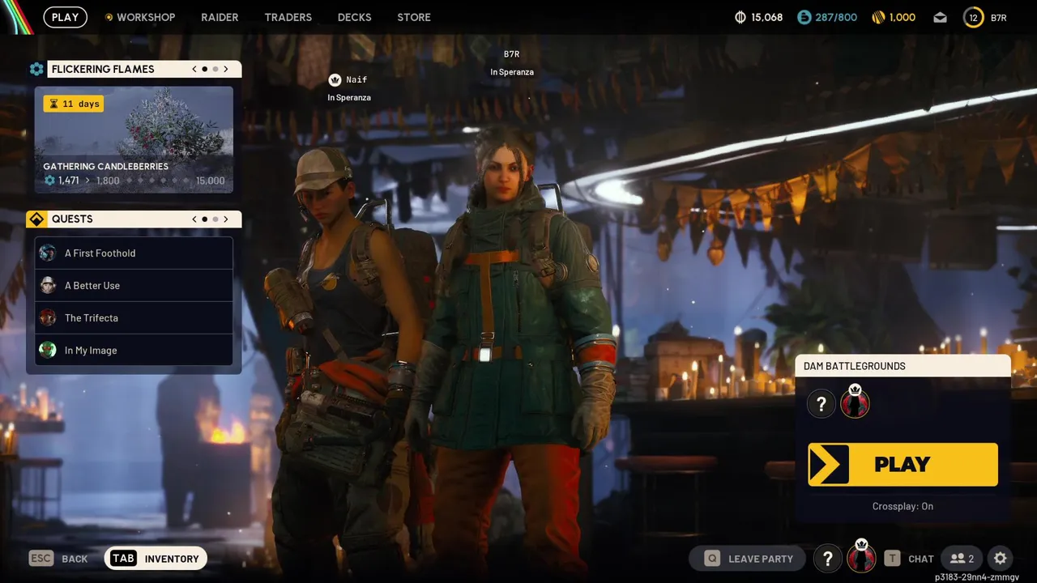
Task: Go to next Quests page
Action: coord(226,219)
